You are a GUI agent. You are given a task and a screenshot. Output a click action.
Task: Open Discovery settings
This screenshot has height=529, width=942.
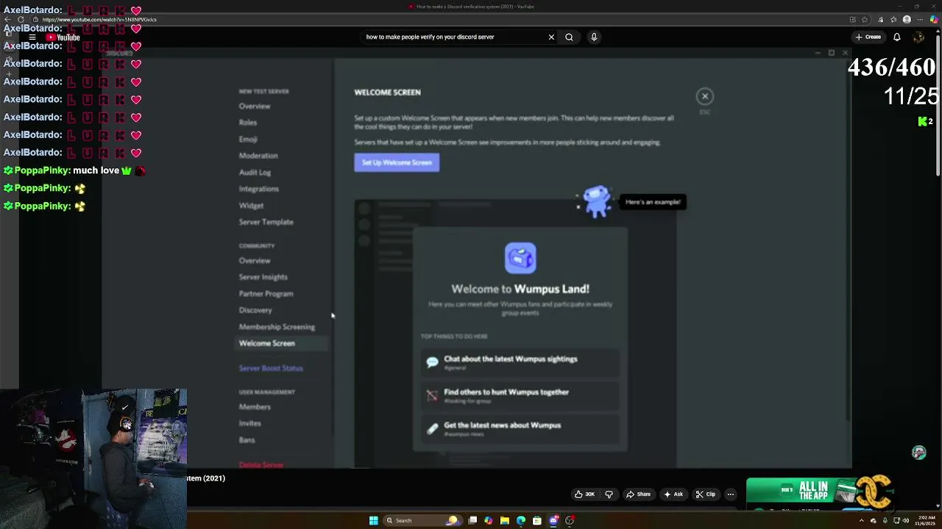coord(255,310)
